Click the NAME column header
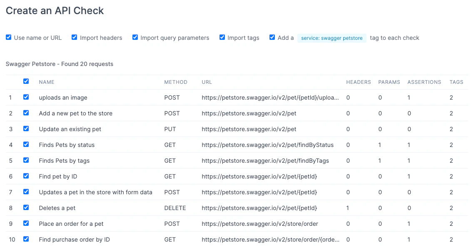The image size is (471, 247). pos(46,82)
